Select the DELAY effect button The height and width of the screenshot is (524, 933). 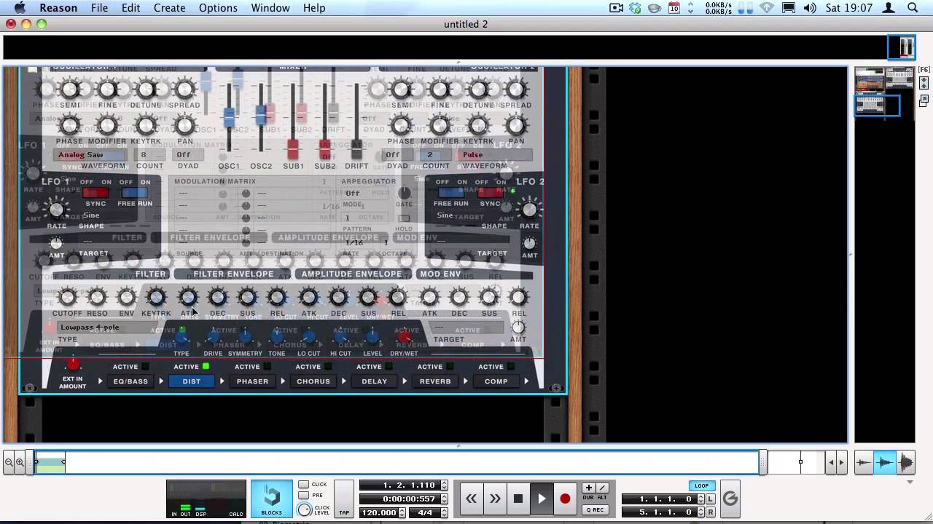374,381
